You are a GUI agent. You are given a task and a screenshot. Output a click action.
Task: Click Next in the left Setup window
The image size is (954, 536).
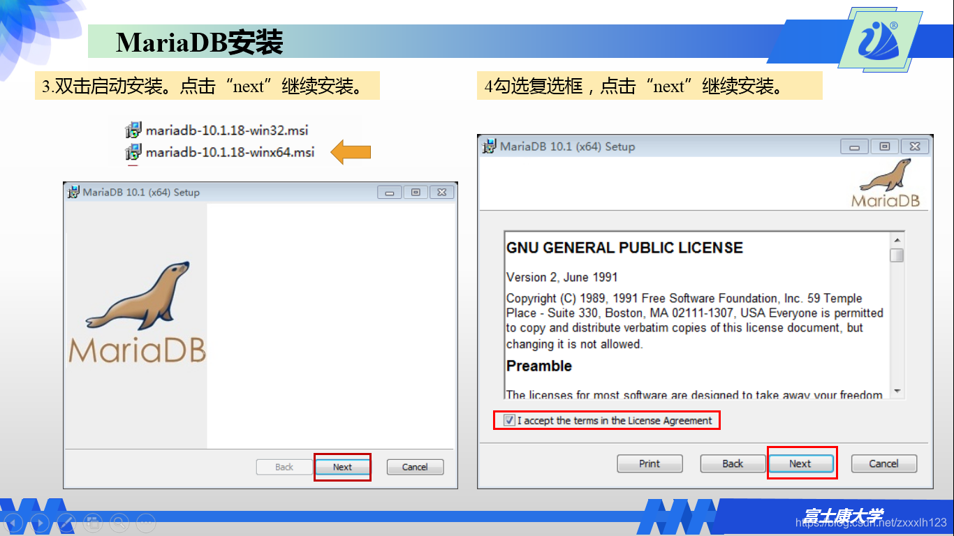pyautogui.click(x=342, y=467)
